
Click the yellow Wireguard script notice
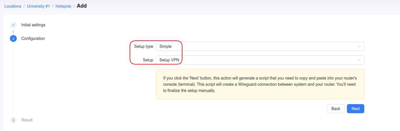(x=260, y=84)
